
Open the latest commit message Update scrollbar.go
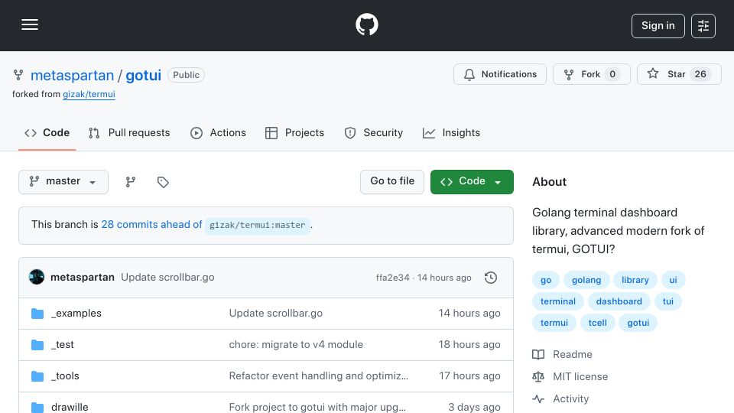point(167,277)
